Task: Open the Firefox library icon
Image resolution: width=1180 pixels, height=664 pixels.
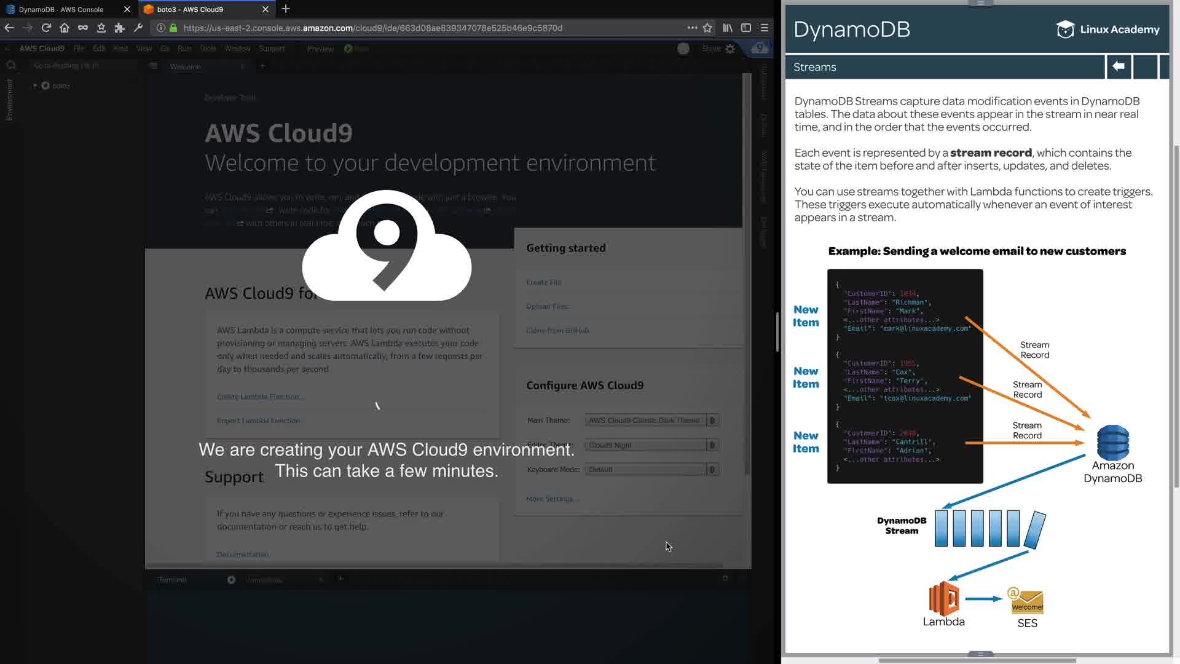Action: pos(728,28)
